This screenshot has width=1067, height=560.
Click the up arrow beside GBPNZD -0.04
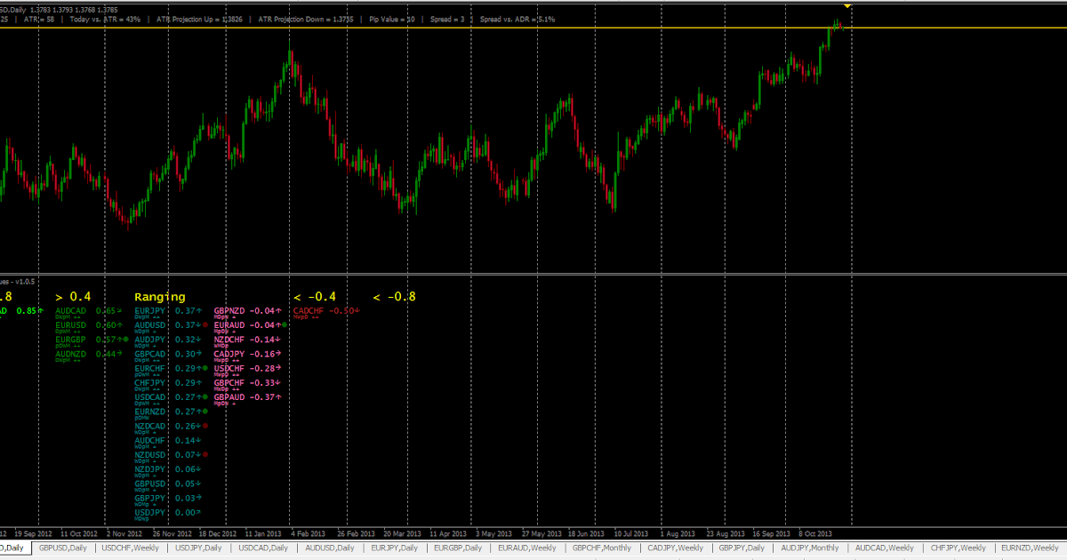[277, 310]
